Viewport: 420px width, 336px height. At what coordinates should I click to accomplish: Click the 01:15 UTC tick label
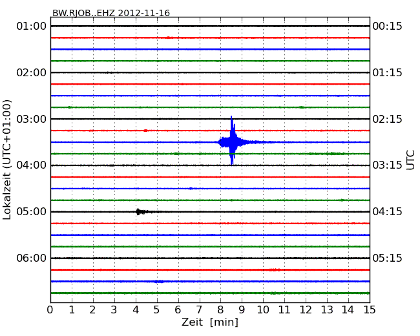(x=387, y=72)
